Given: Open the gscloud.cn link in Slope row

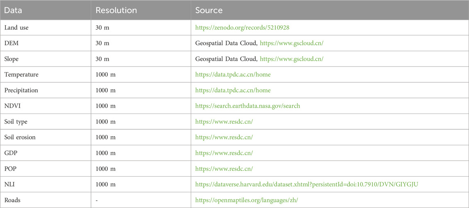Looking at the screenshot, I should (x=292, y=59).
